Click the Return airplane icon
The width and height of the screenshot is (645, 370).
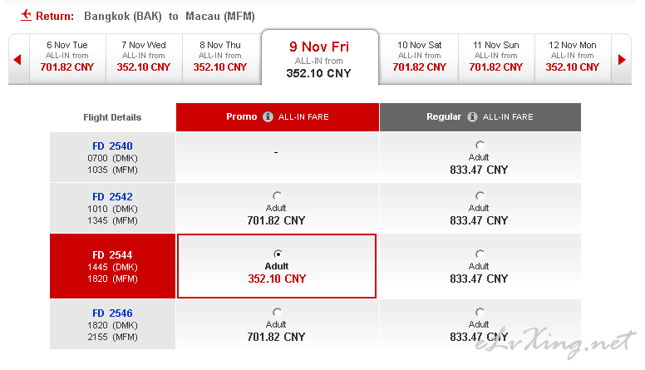[x=26, y=15]
